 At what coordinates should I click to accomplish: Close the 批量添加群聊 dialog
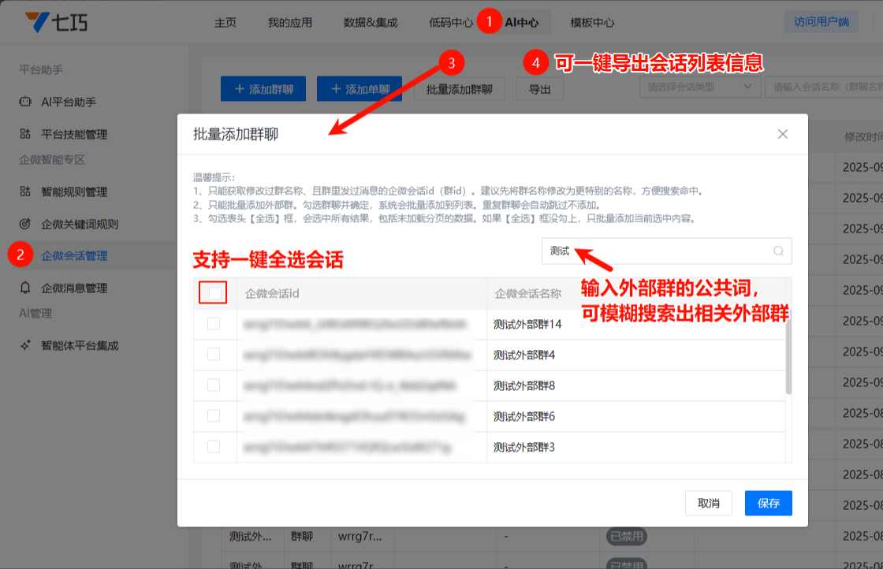pos(782,134)
